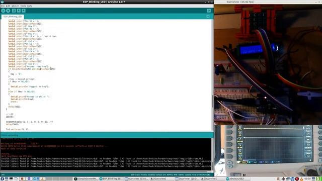Screen dimensions: 322x181
Task: Select the ESP_Blinking_LED sketch tab
Action: tap(13, 17)
